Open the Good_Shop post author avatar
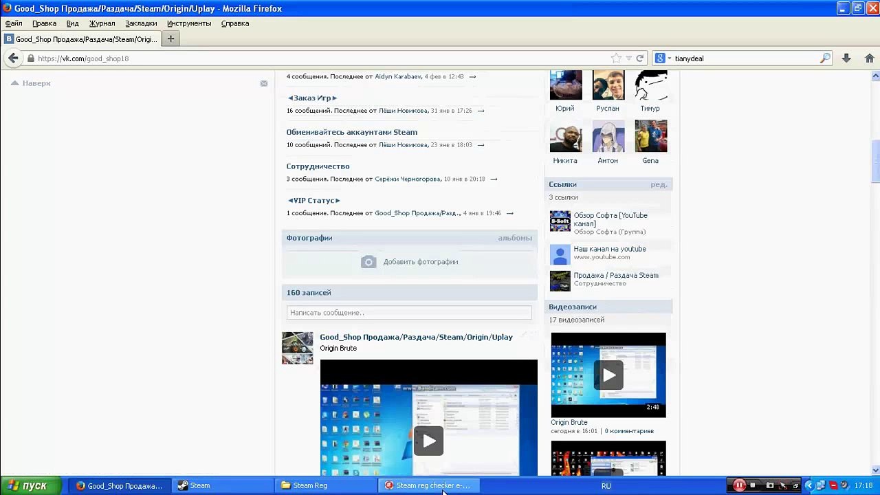Image resolution: width=880 pixels, height=495 pixels. click(x=298, y=348)
